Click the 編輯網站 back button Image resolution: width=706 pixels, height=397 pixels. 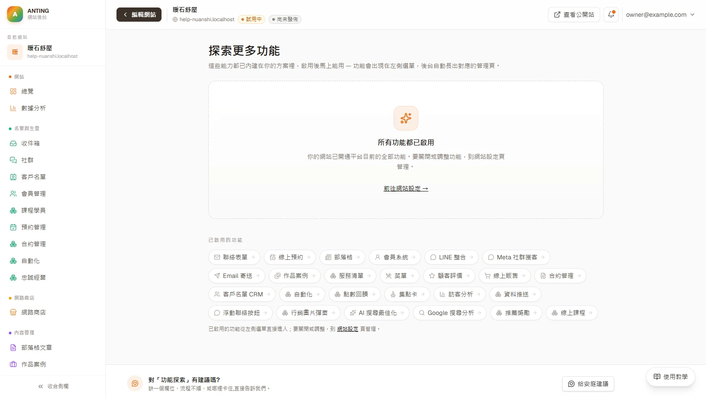tap(139, 15)
